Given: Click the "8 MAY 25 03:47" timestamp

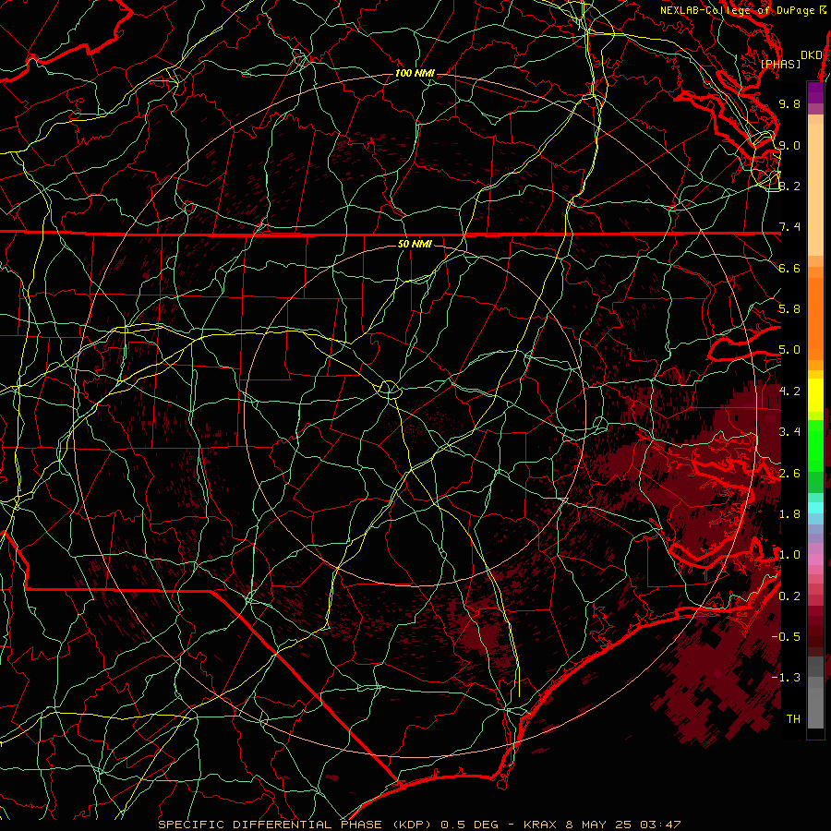Looking at the screenshot, I should point(623,825).
